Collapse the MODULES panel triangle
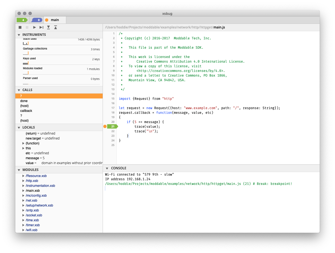 19,170
